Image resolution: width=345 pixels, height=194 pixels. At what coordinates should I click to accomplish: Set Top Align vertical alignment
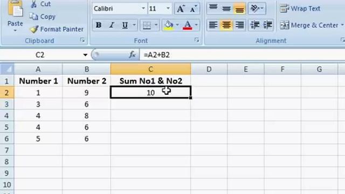click(x=213, y=9)
